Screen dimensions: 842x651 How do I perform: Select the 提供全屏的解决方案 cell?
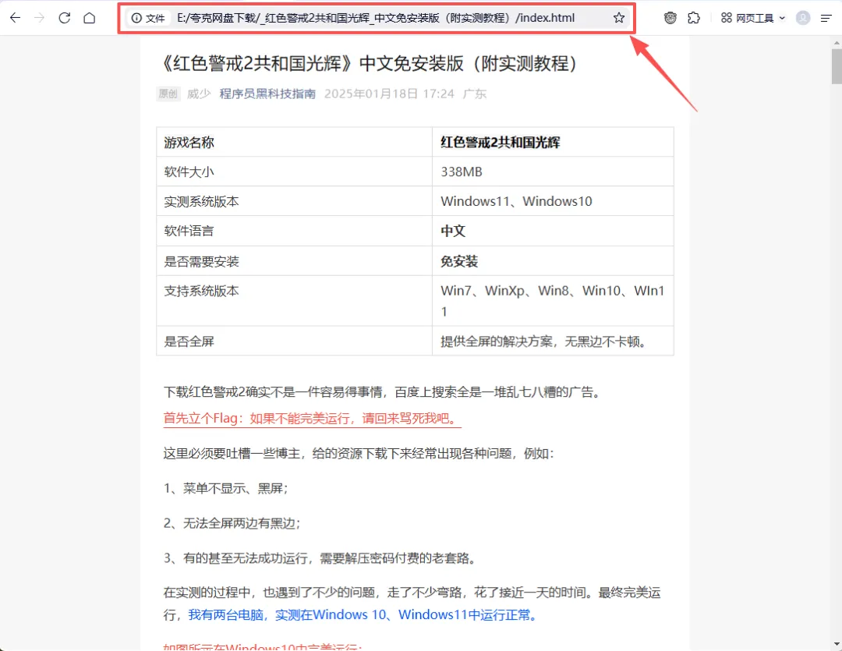[553, 341]
